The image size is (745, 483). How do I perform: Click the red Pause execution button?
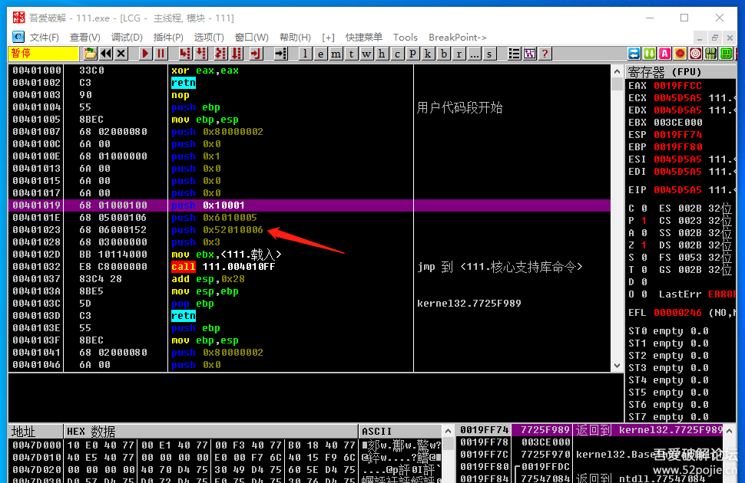pos(161,54)
